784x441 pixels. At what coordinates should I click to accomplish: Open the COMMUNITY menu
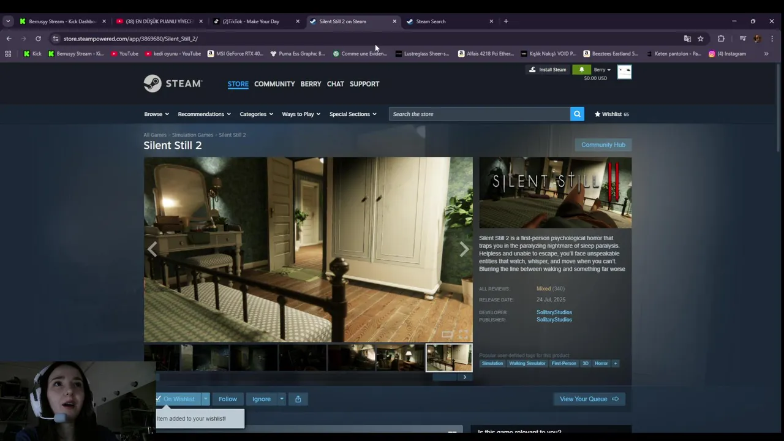274,84
